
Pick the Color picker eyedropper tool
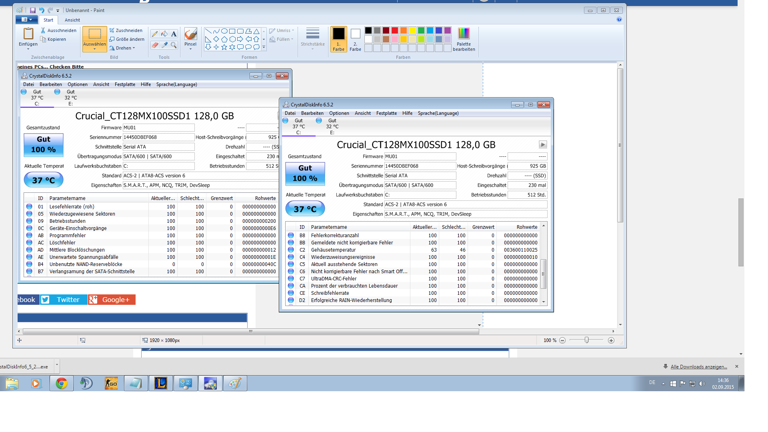click(x=164, y=45)
